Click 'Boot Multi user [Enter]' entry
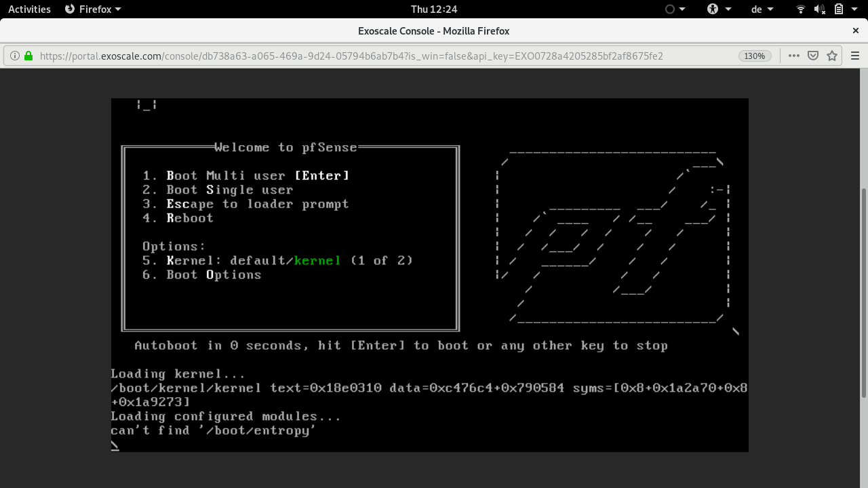Viewport: 868px width, 488px height. [246, 176]
